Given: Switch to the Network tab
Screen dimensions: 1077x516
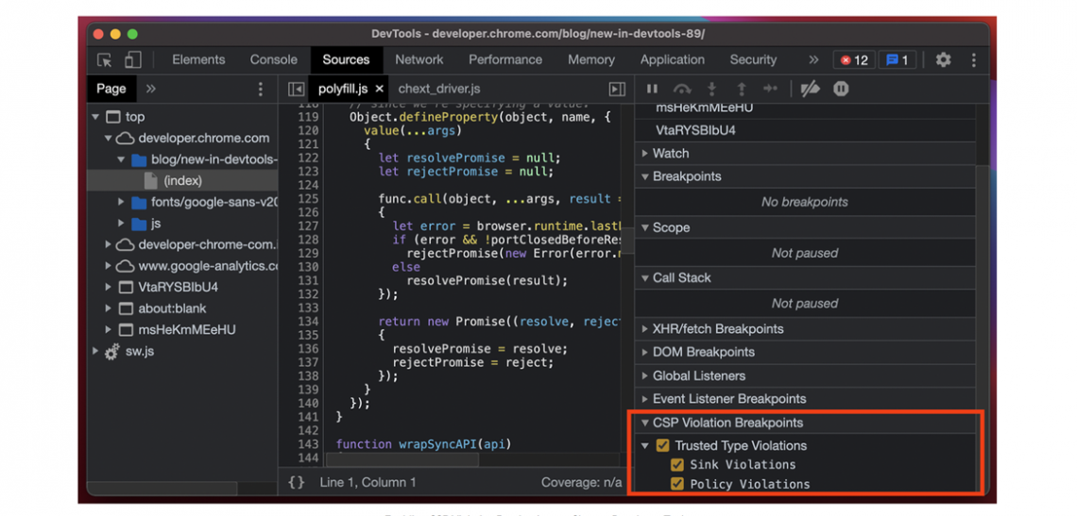Looking at the screenshot, I should 419,59.
